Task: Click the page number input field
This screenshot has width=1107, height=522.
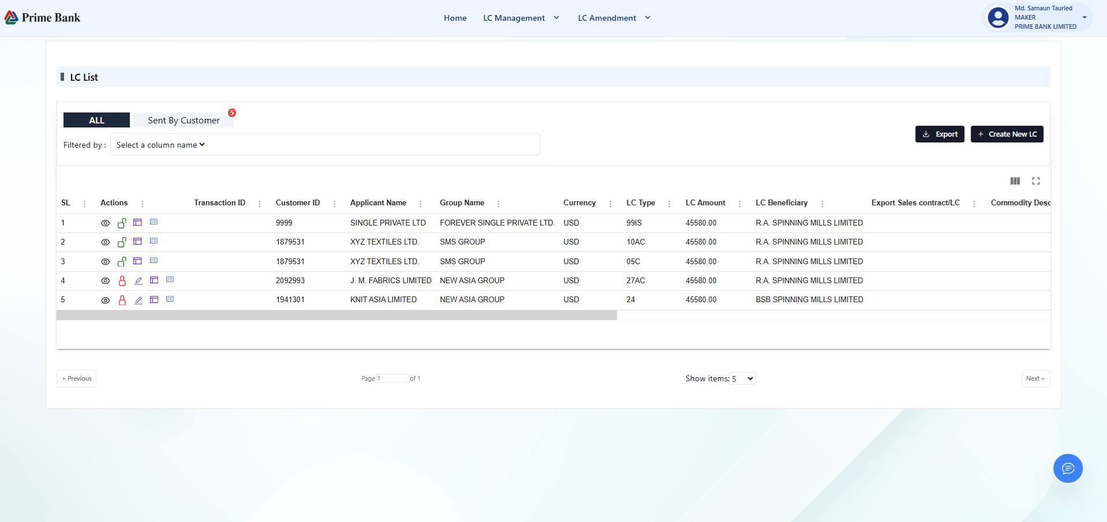Action: point(392,378)
